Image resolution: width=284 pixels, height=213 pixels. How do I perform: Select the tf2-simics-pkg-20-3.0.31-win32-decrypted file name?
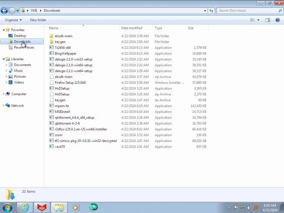(x=86, y=141)
